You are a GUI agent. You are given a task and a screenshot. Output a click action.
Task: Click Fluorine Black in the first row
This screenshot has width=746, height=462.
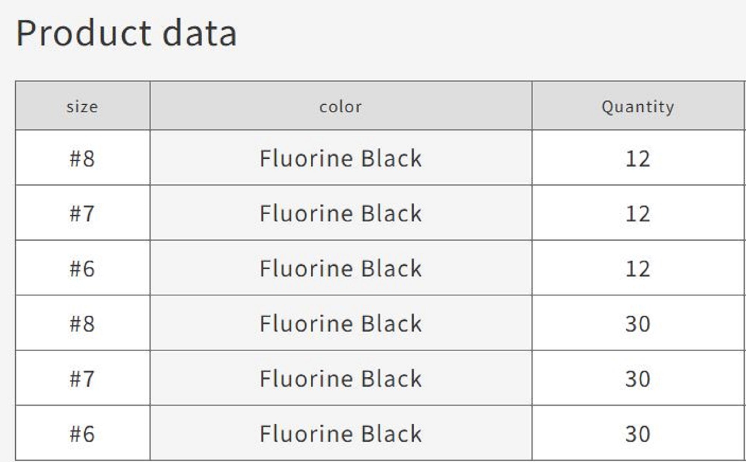click(341, 158)
